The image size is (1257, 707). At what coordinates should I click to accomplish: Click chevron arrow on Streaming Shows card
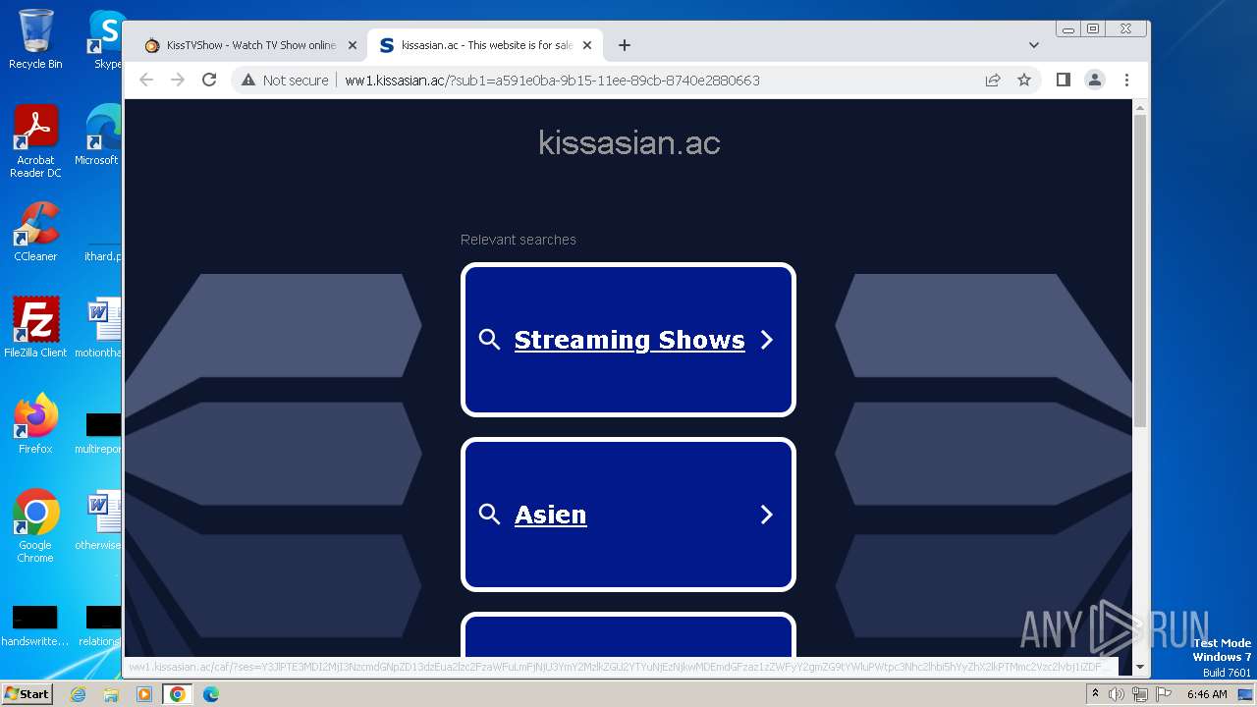coord(767,340)
